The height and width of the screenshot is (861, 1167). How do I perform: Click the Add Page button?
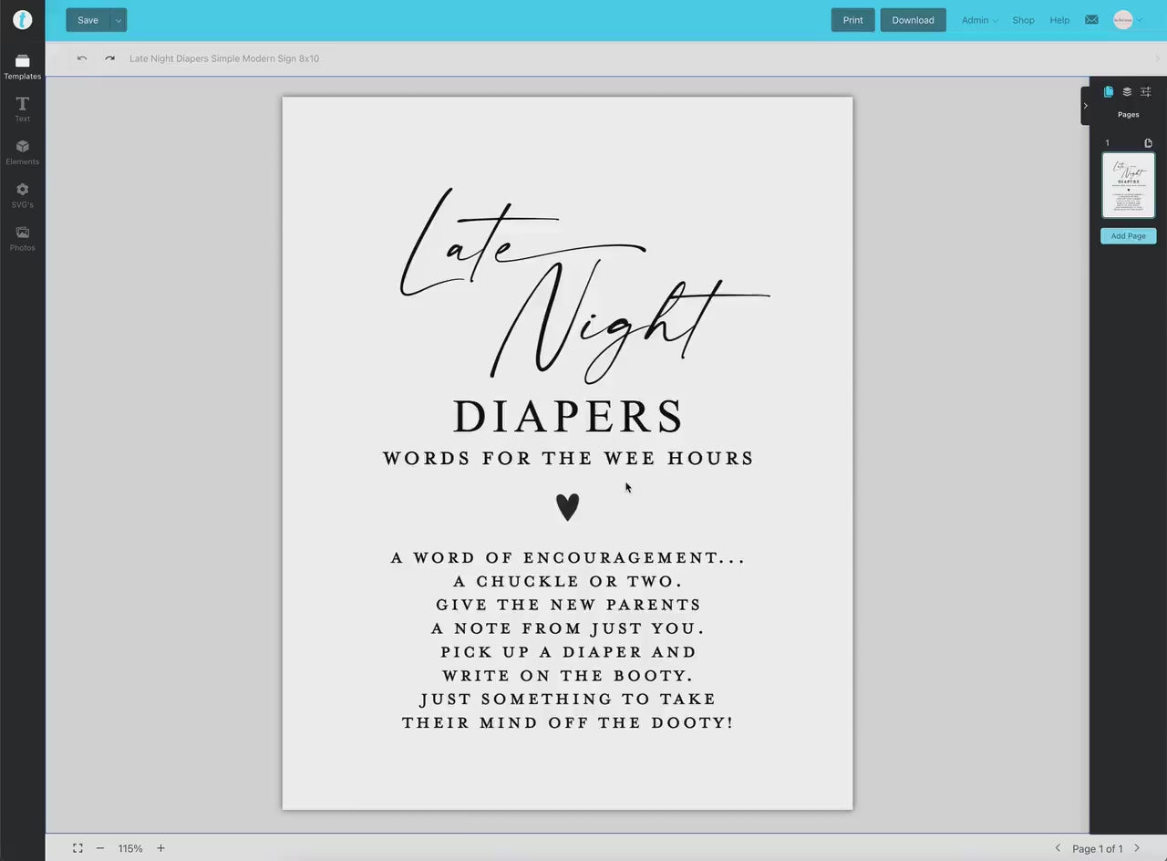(1129, 236)
